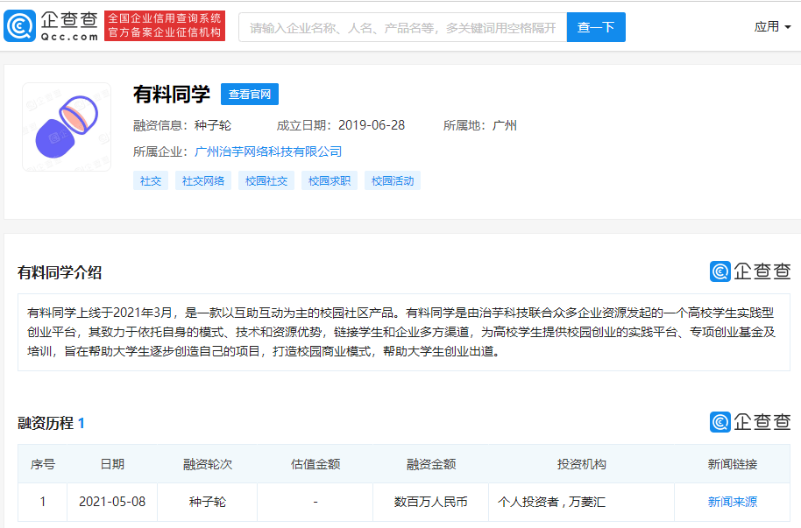Open the 新闻来源 news link
The image size is (801, 528).
732,502
